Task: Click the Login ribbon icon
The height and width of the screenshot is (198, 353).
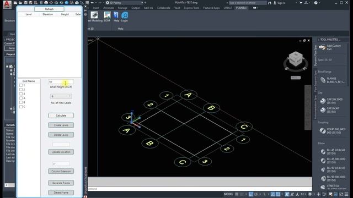Action: pos(125,17)
